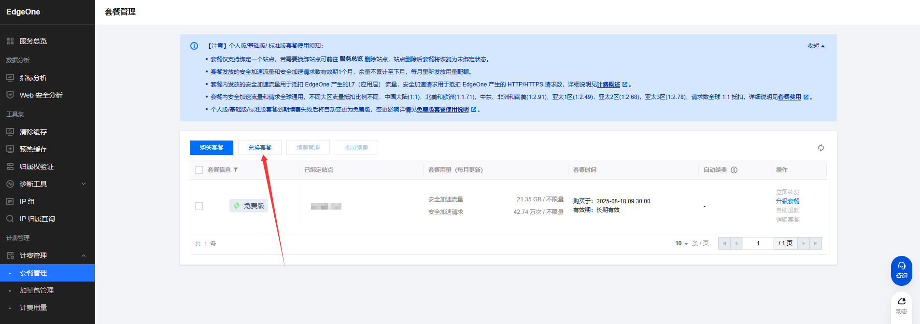This screenshot has height=324, width=920.
Task: Click 销毁套餐 action
Action: 788,219
